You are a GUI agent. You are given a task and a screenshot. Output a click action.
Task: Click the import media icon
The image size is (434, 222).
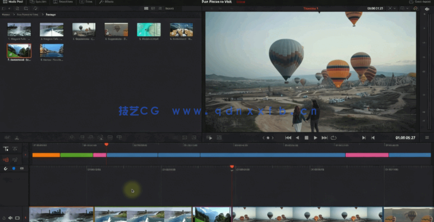click(16, 9)
